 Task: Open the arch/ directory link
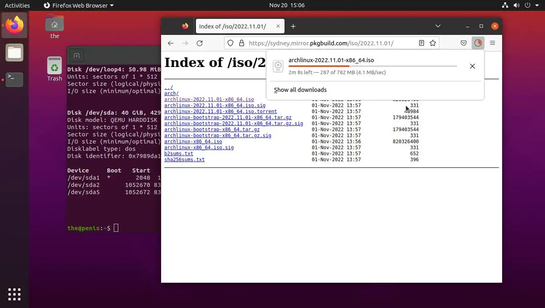[x=171, y=93]
